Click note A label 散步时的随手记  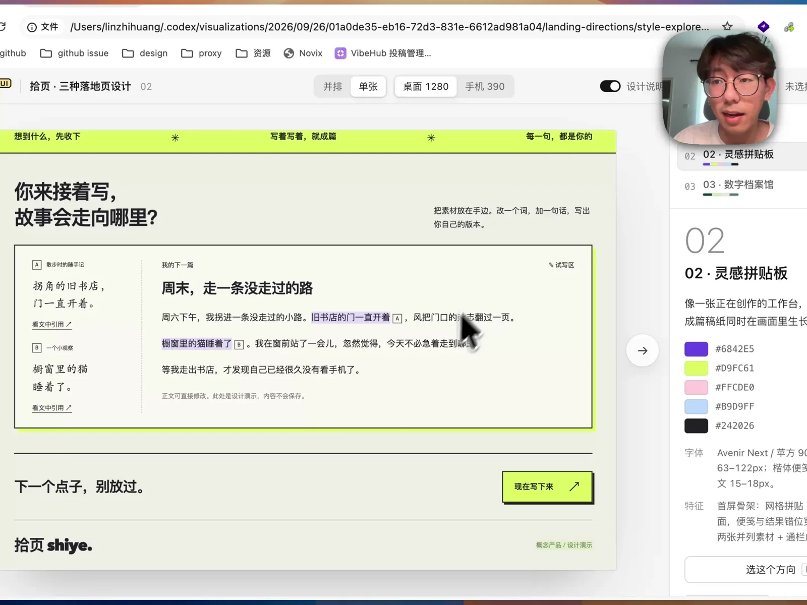[65, 265]
